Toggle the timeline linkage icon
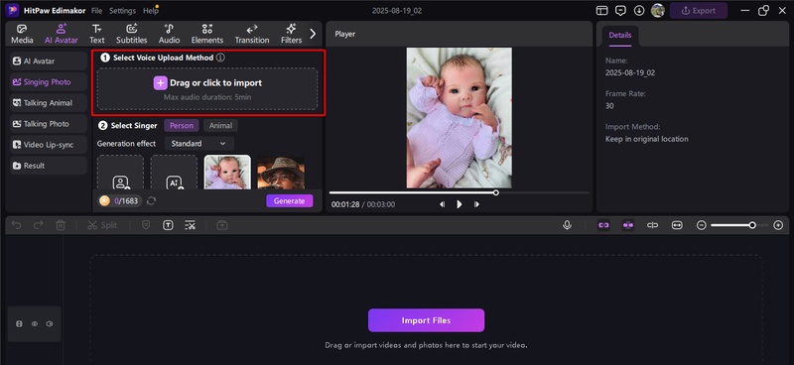This screenshot has height=365, width=794. point(653,225)
